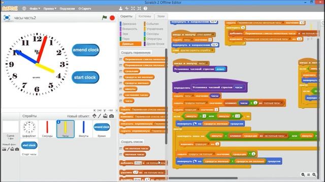Choose new sprite from library icon
The image size is (325, 182).
[94, 116]
